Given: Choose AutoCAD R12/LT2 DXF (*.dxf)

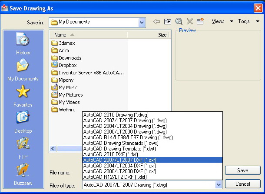Looking at the screenshot, I should click(152, 177).
